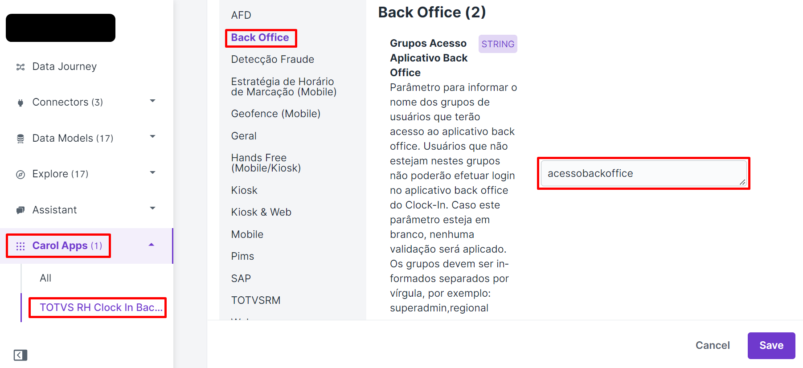The image size is (803, 368).
Task: Expand the Explore section arrow
Action: pos(152,173)
